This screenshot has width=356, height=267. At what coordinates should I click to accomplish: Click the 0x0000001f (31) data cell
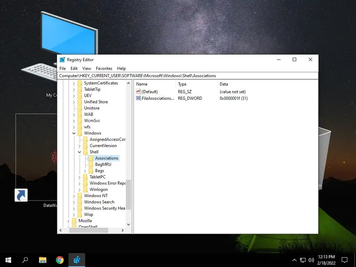tap(234, 98)
